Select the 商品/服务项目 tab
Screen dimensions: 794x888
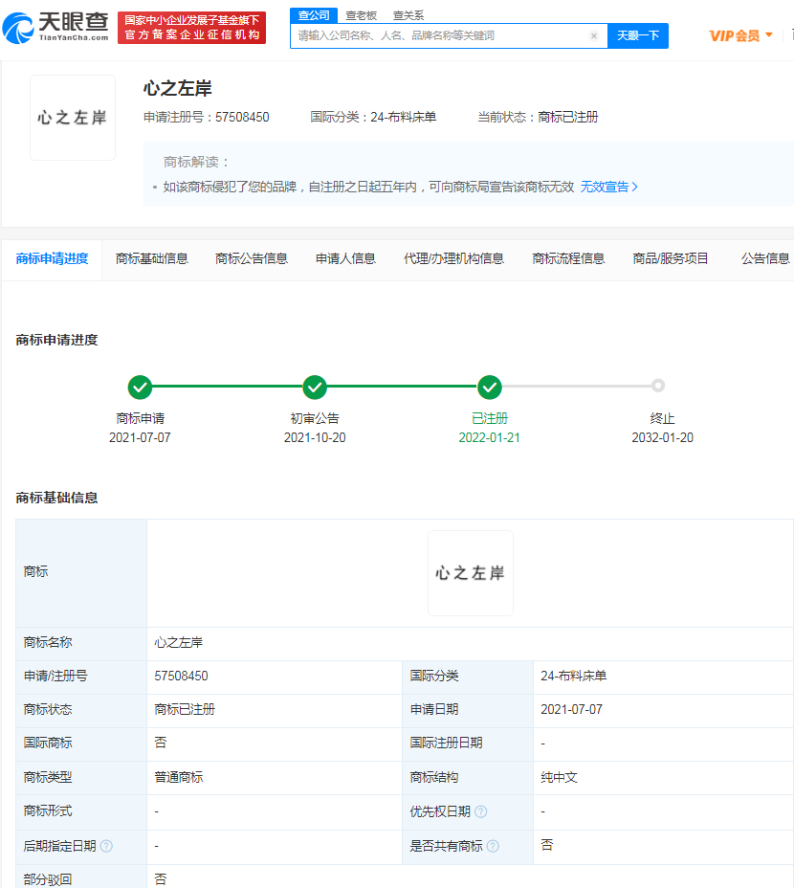click(x=670, y=258)
